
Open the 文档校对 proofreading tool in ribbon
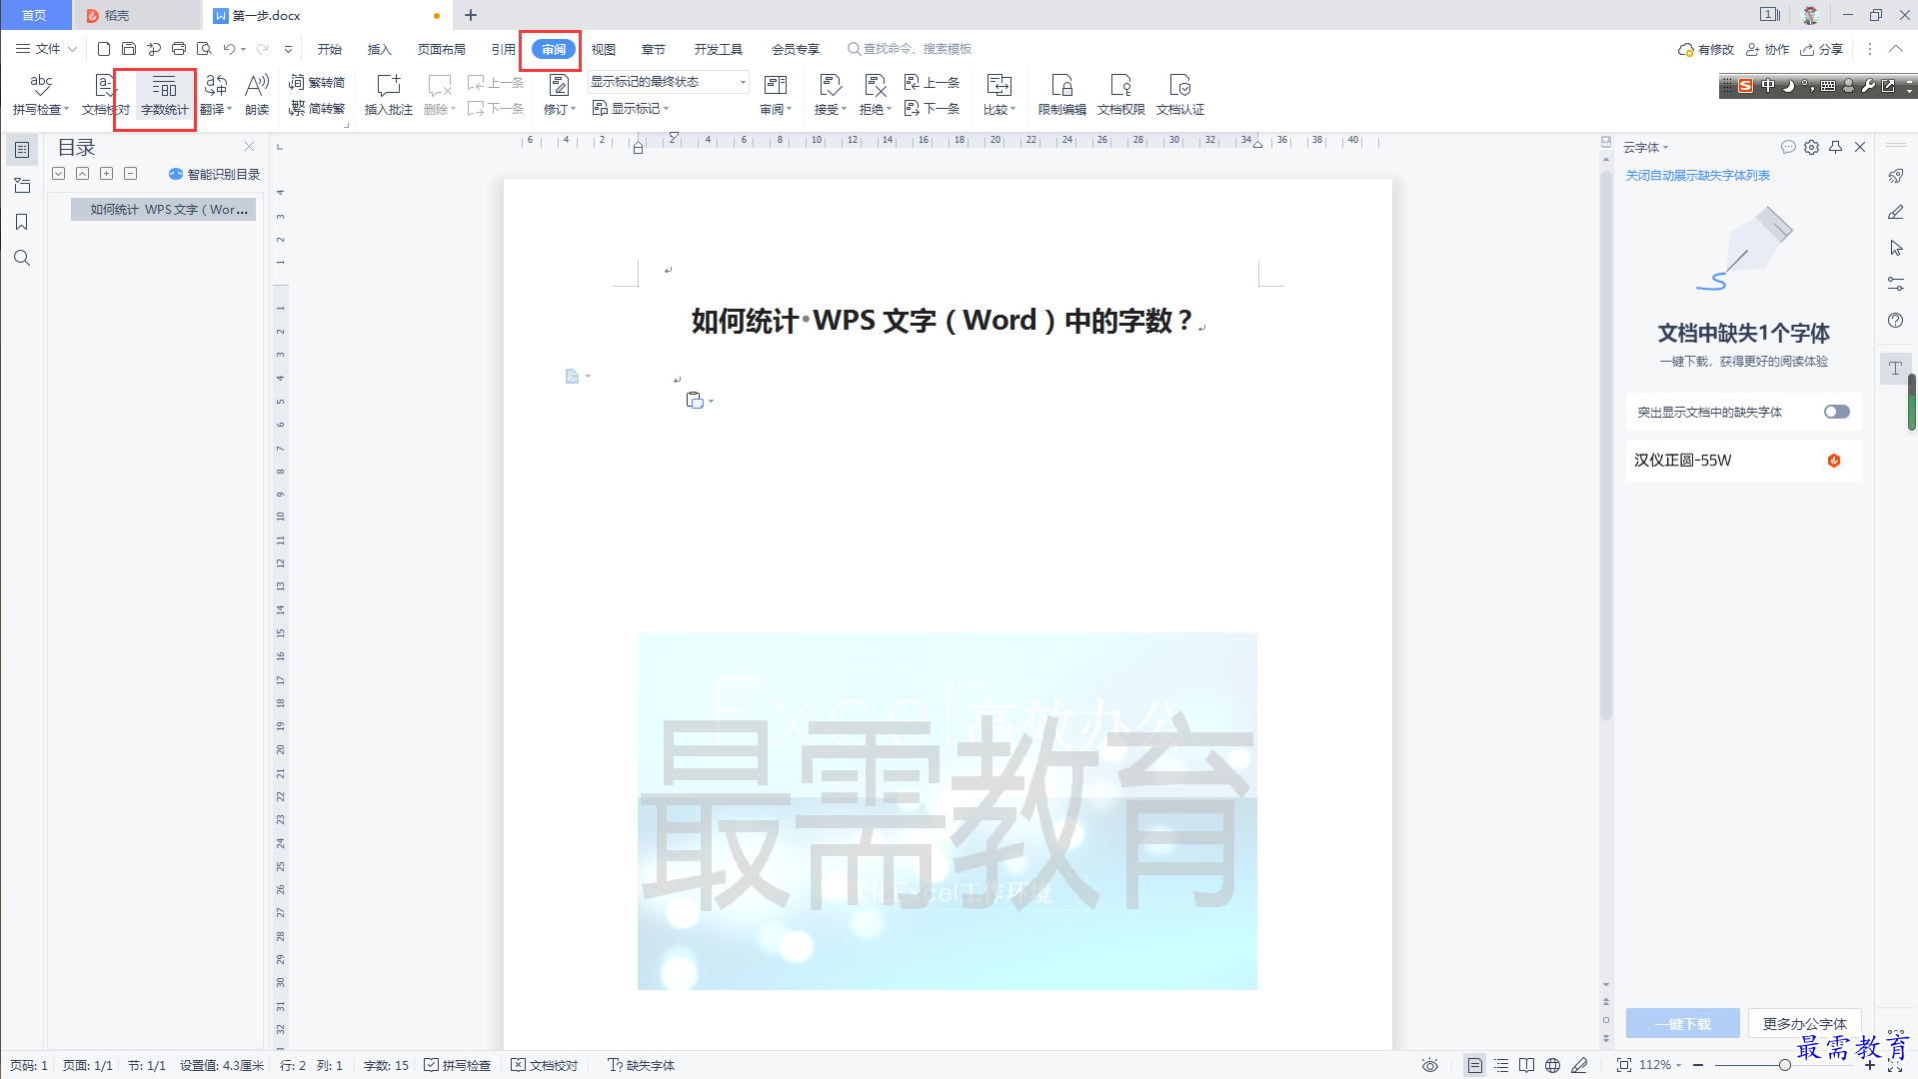(x=105, y=95)
